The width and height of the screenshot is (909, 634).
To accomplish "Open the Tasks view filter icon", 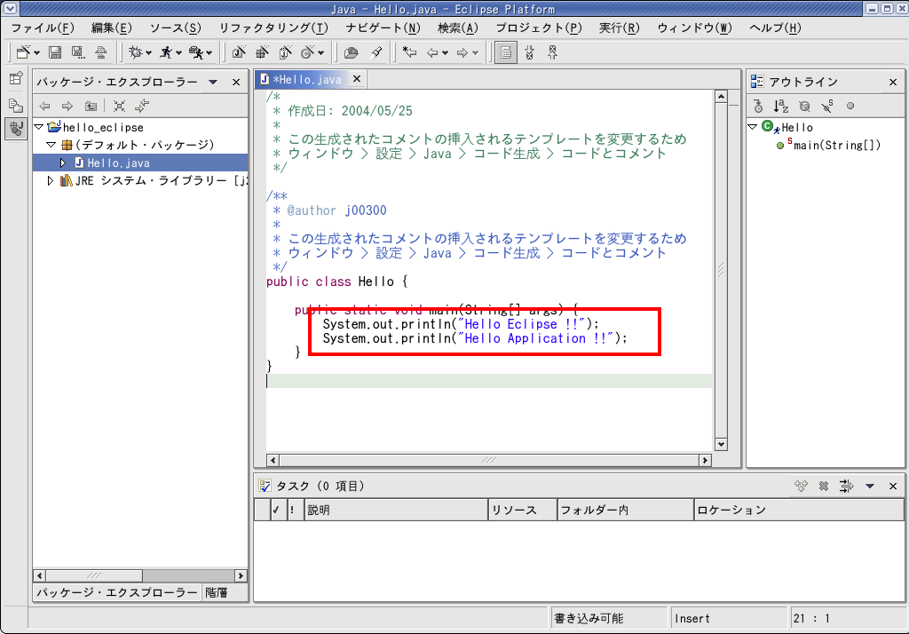I will [x=846, y=486].
